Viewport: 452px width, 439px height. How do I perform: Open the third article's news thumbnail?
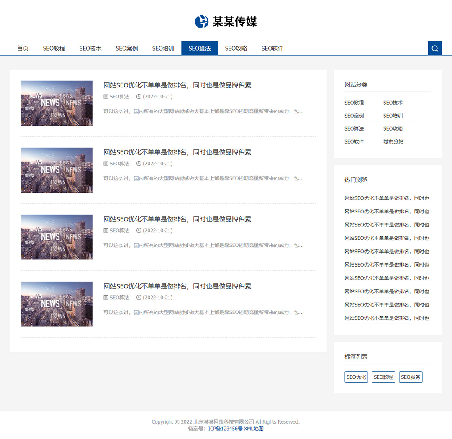click(x=57, y=237)
